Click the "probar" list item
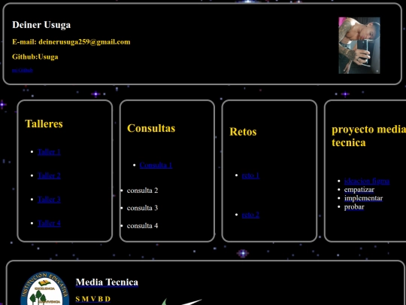This screenshot has width=406, height=305. (354, 207)
